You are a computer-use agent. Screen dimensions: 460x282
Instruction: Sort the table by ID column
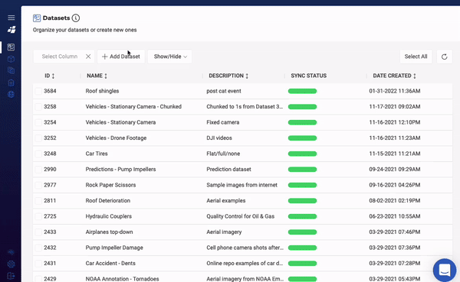[49, 76]
